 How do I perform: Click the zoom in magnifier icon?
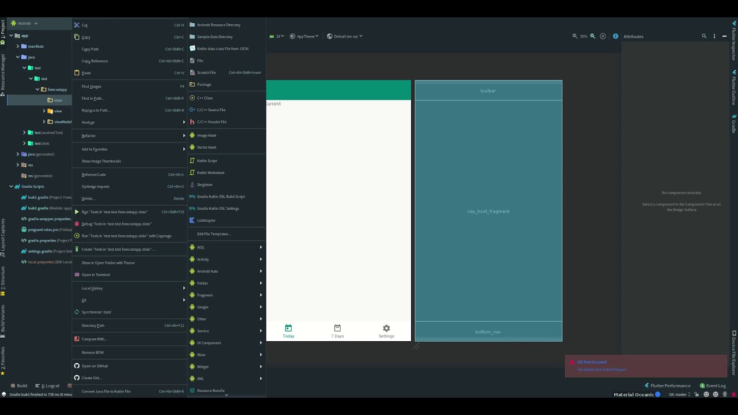click(593, 36)
